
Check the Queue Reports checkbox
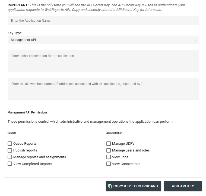point(10,144)
